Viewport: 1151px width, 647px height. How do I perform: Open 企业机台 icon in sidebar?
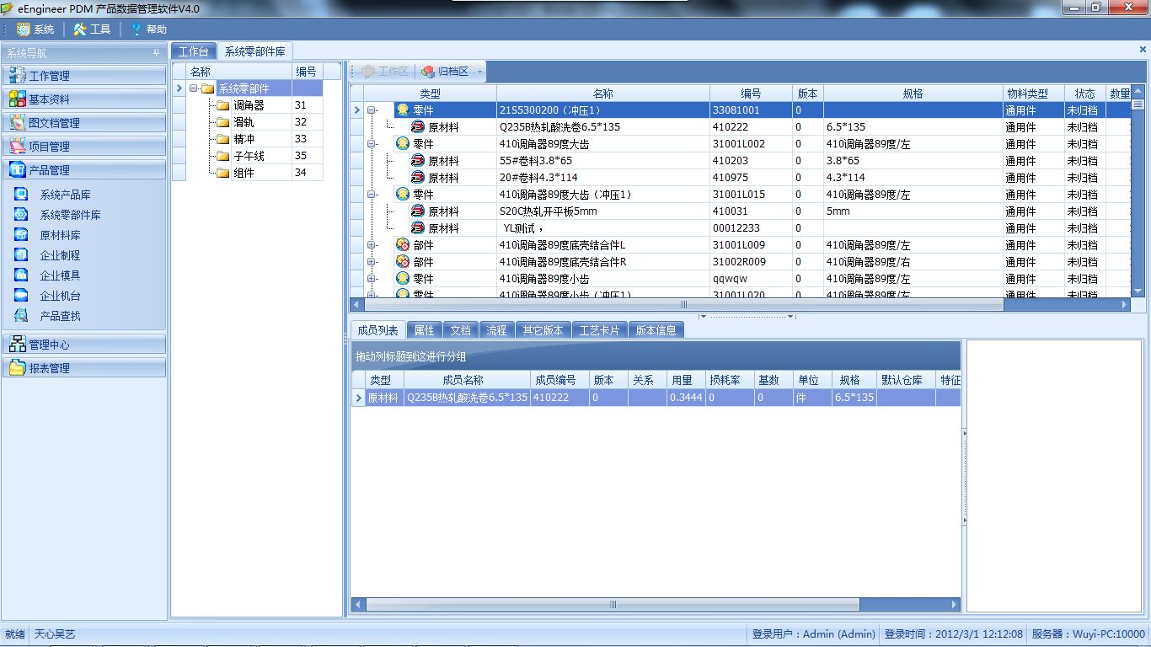click(x=22, y=295)
